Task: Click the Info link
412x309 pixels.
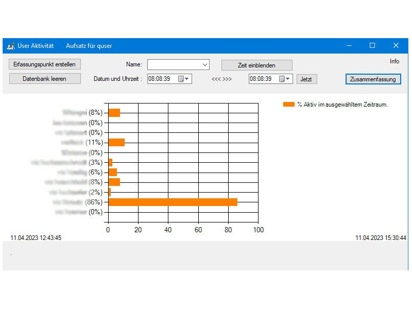Action: 394,61
